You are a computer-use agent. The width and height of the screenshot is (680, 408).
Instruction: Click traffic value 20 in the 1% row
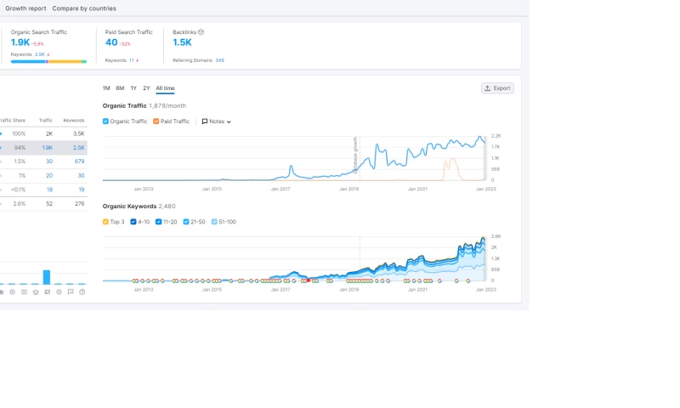click(x=49, y=176)
